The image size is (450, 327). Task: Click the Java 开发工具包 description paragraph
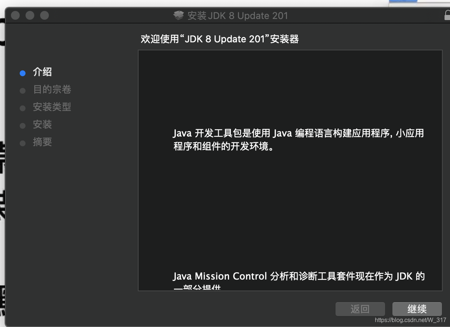click(x=299, y=140)
